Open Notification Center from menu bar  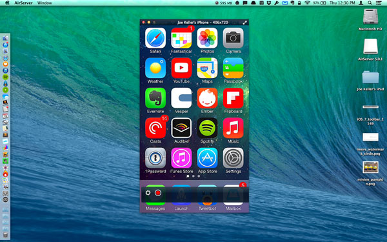(x=379, y=3)
